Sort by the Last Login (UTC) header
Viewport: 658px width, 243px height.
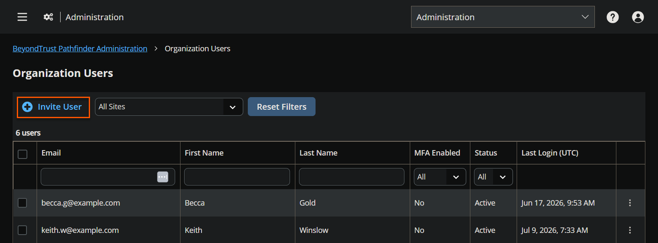click(x=550, y=153)
